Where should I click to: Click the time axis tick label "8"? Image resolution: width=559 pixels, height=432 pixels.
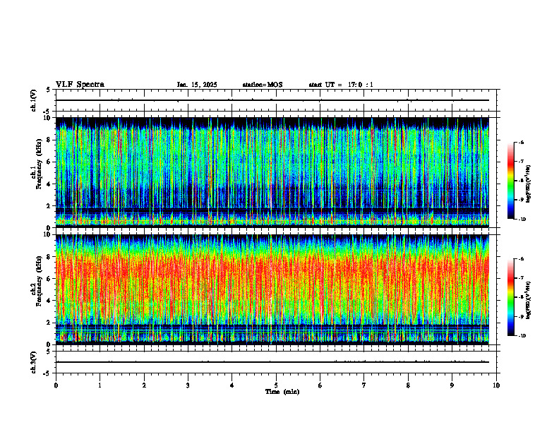click(x=408, y=385)
